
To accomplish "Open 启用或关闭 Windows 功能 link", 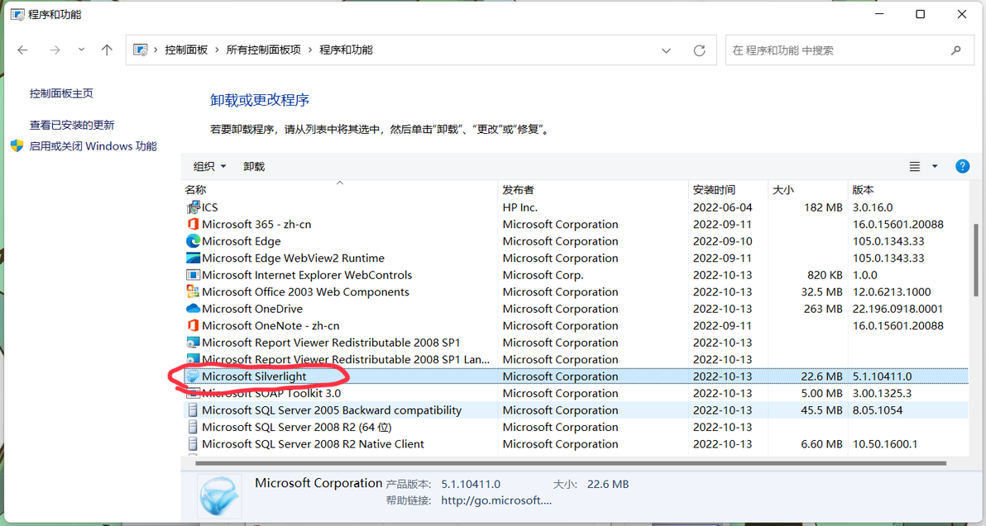I will (93, 146).
